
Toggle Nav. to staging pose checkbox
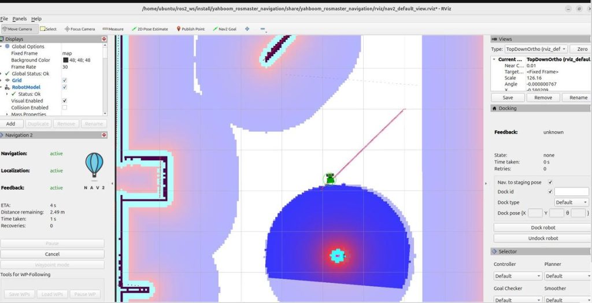(550, 182)
